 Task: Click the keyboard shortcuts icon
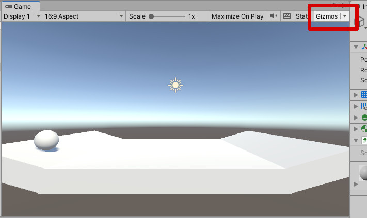pos(287,16)
